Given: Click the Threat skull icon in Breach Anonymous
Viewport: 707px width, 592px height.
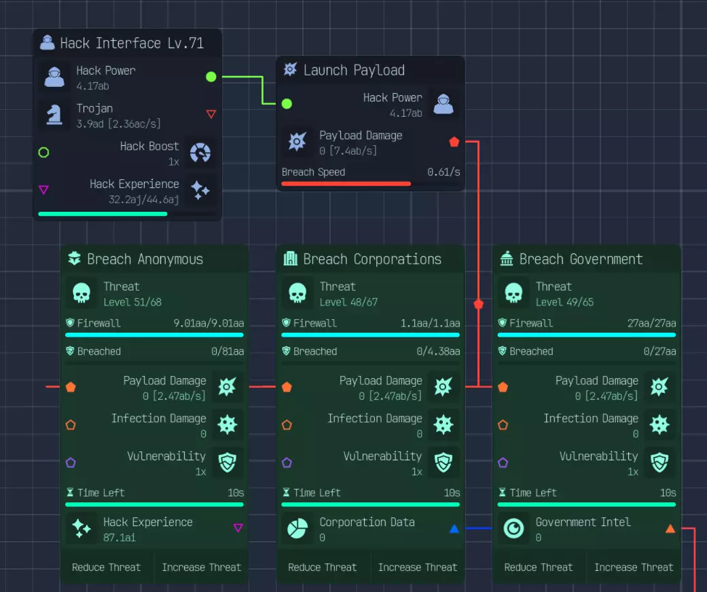Looking at the screenshot, I should pos(81,293).
